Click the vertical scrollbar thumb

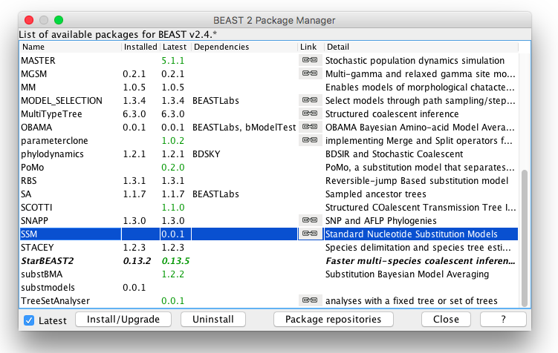526,237
